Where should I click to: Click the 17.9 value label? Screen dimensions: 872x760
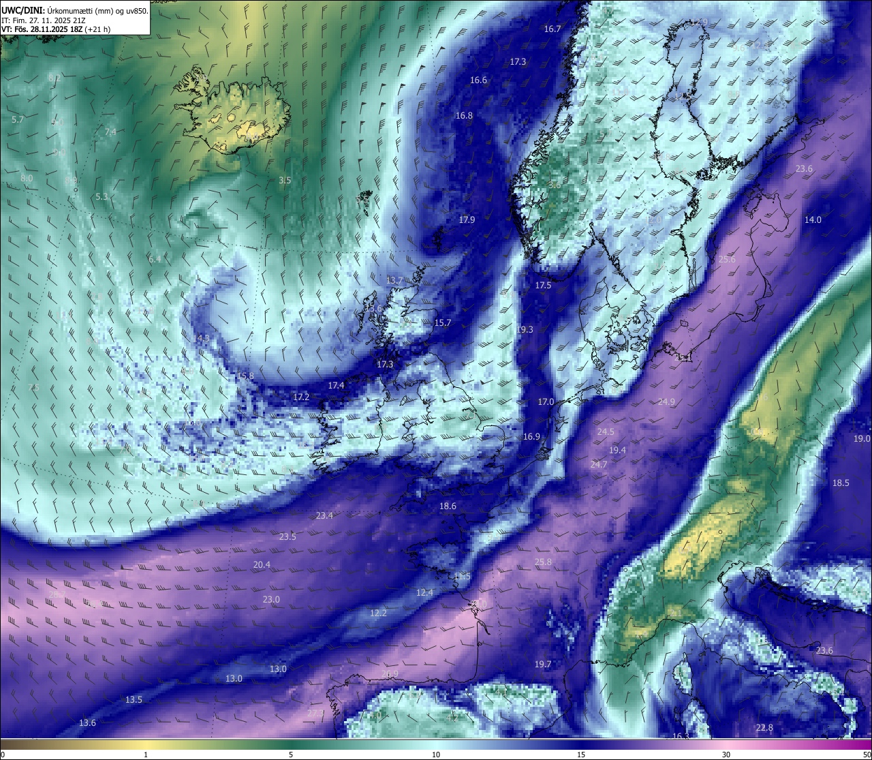pyautogui.click(x=467, y=220)
